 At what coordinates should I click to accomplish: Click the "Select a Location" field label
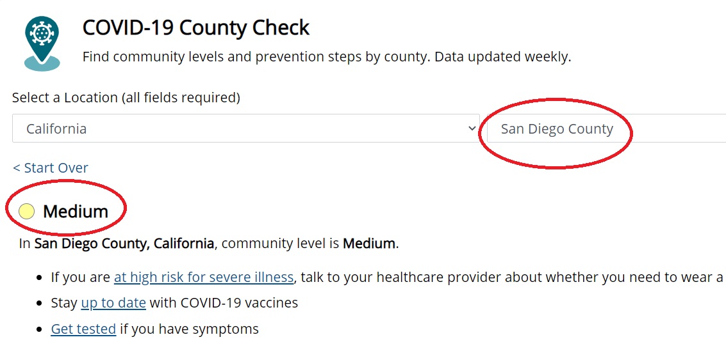tap(126, 98)
